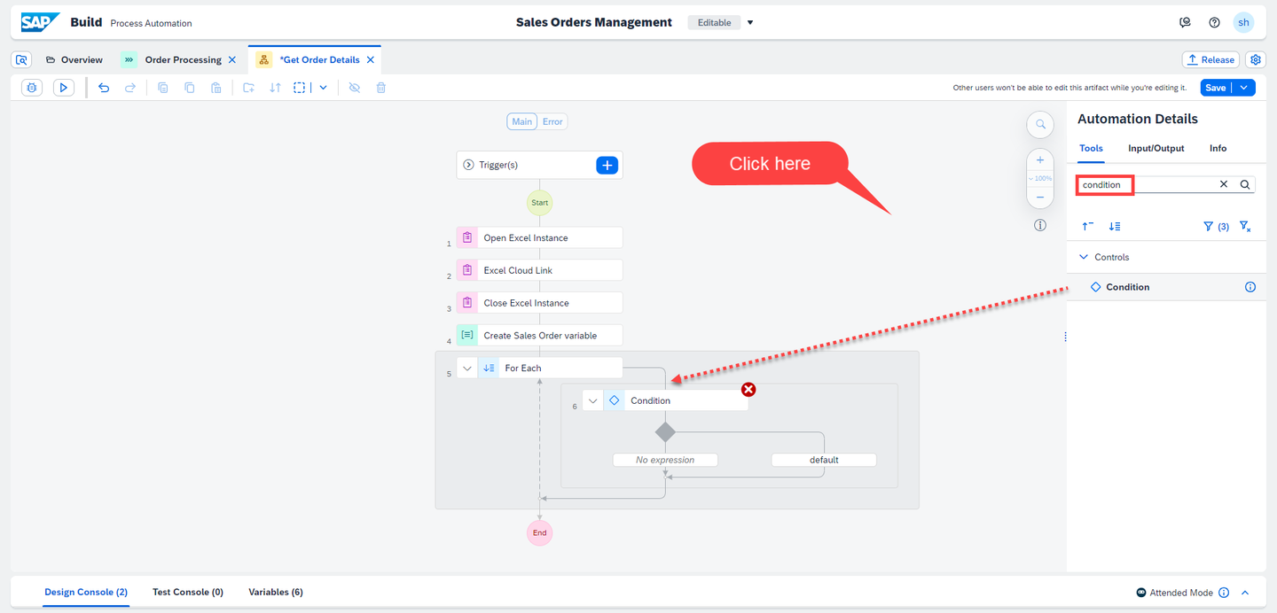
Task: Click the canvas search magnifier button
Action: pyautogui.click(x=1040, y=125)
